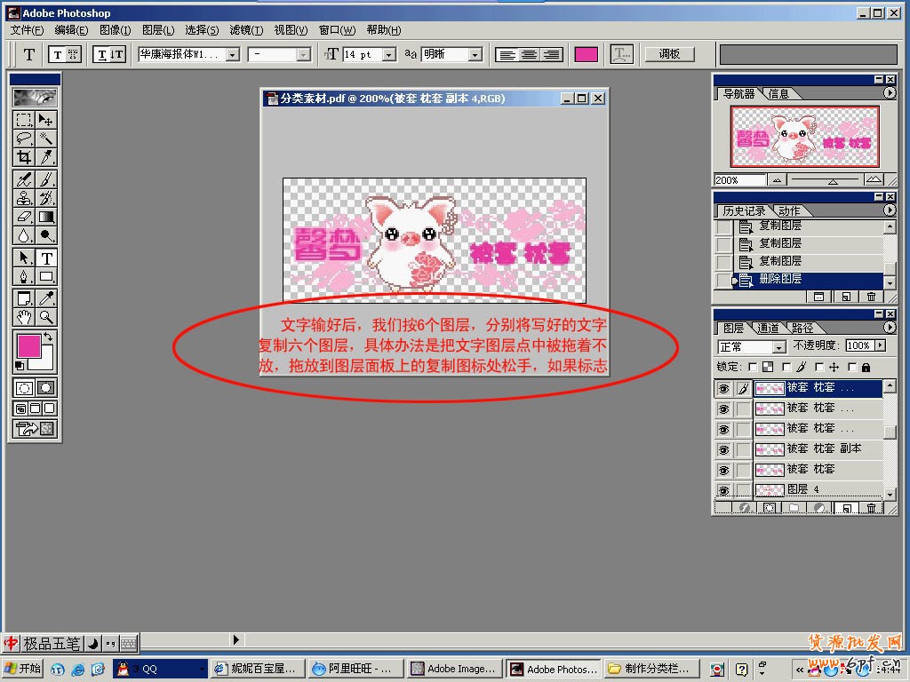Viewport: 910px width, 682px height.
Task: Select the Hand tool
Action: pyautogui.click(x=24, y=317)
